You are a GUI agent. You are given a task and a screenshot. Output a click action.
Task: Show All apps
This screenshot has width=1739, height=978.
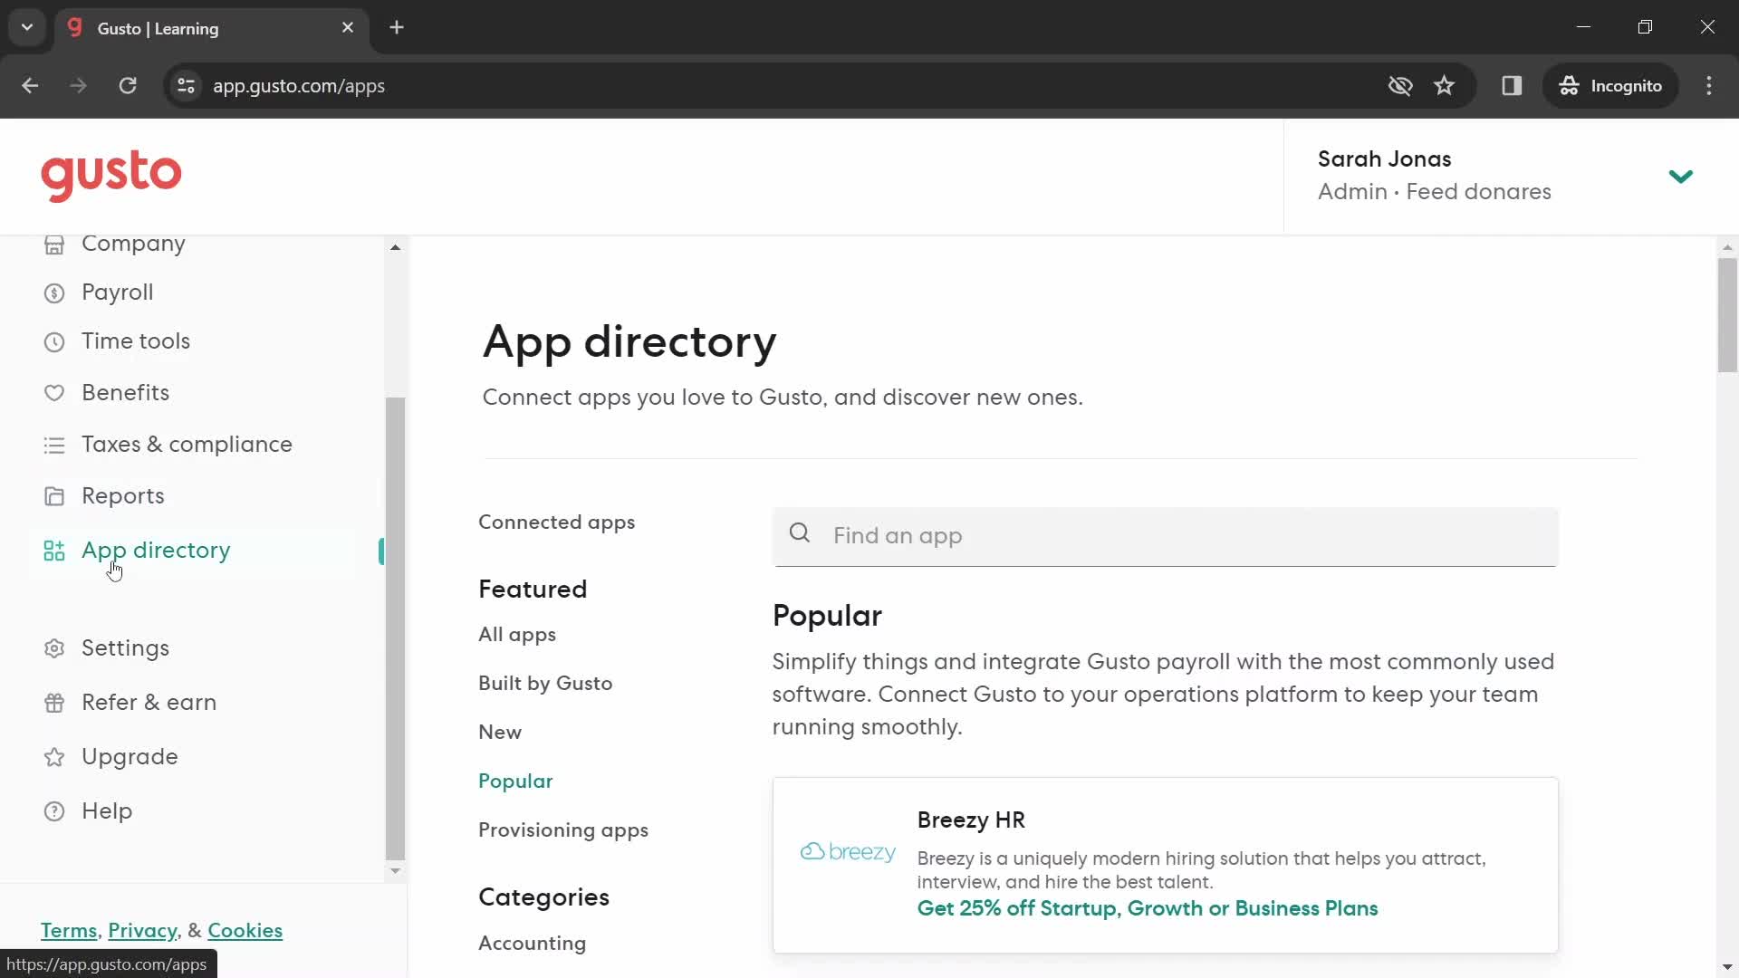(x=517, y=635)
